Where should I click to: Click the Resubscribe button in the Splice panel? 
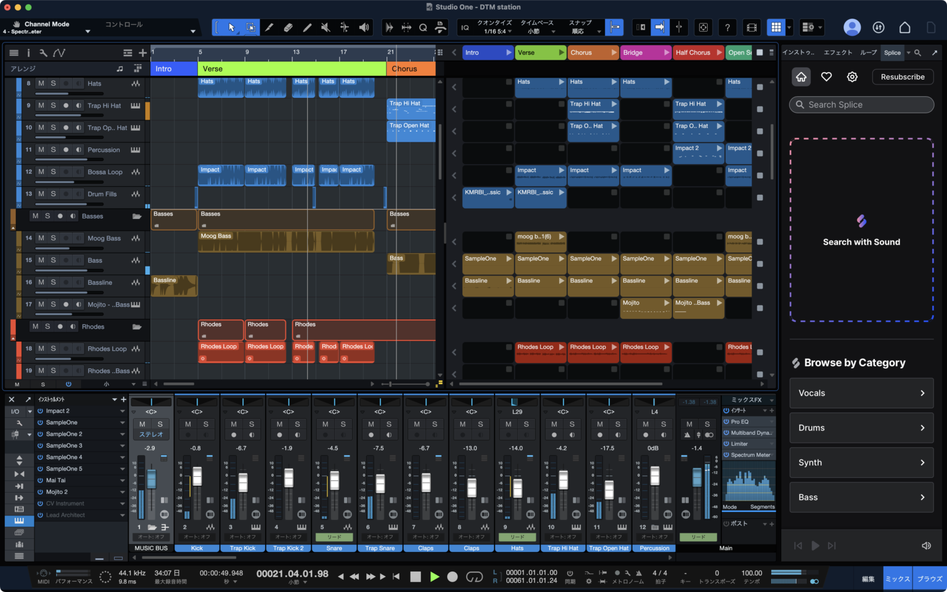coord(903,76)
